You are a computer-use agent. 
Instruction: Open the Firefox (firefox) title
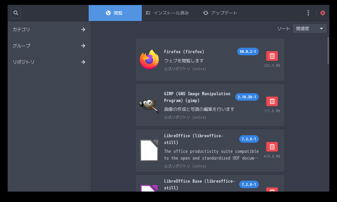[184, 52]
